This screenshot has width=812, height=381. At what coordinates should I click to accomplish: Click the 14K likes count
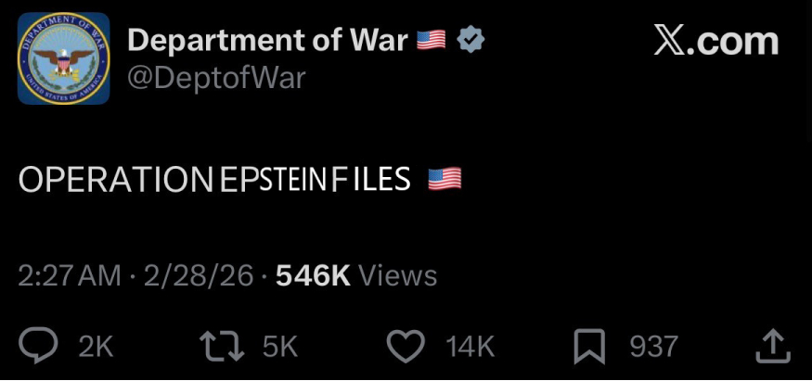470,347
